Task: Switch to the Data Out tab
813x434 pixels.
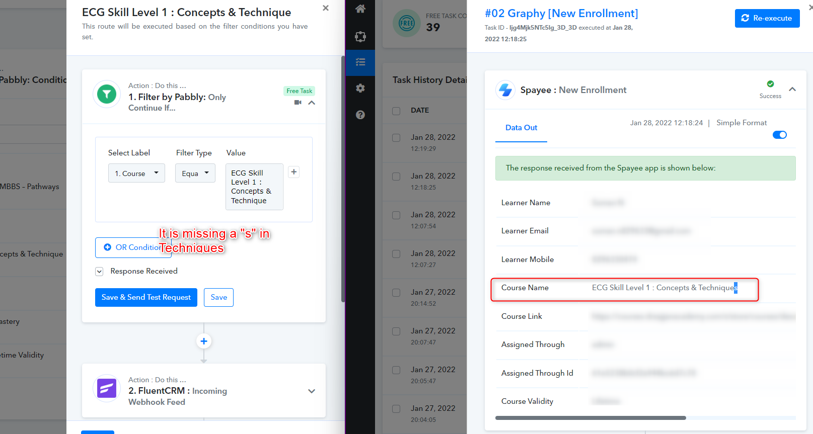Action: coord(521,128)
